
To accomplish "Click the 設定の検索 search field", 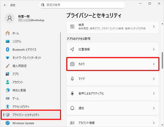I will (82, 5).
